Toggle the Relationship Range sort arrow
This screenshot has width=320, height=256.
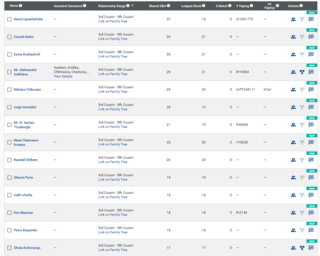[132, 6]
